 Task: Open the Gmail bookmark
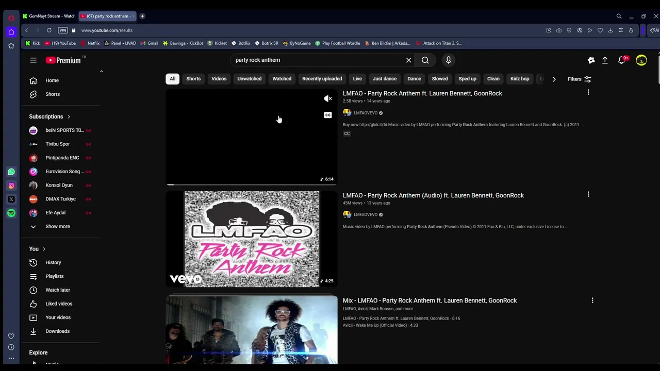tap(149, 43)
